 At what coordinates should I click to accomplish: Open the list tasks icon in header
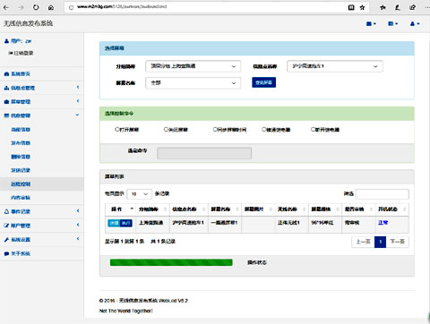392,23
